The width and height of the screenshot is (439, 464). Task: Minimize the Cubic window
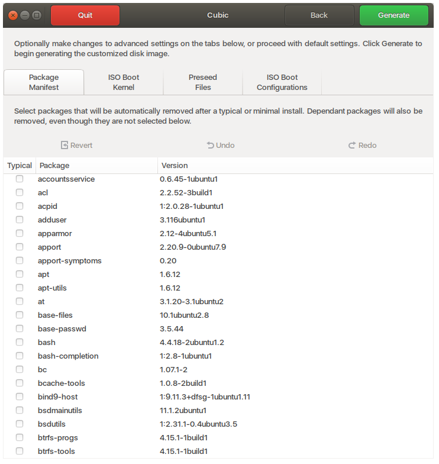25,15
